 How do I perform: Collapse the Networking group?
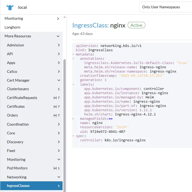tap(59, 177)
